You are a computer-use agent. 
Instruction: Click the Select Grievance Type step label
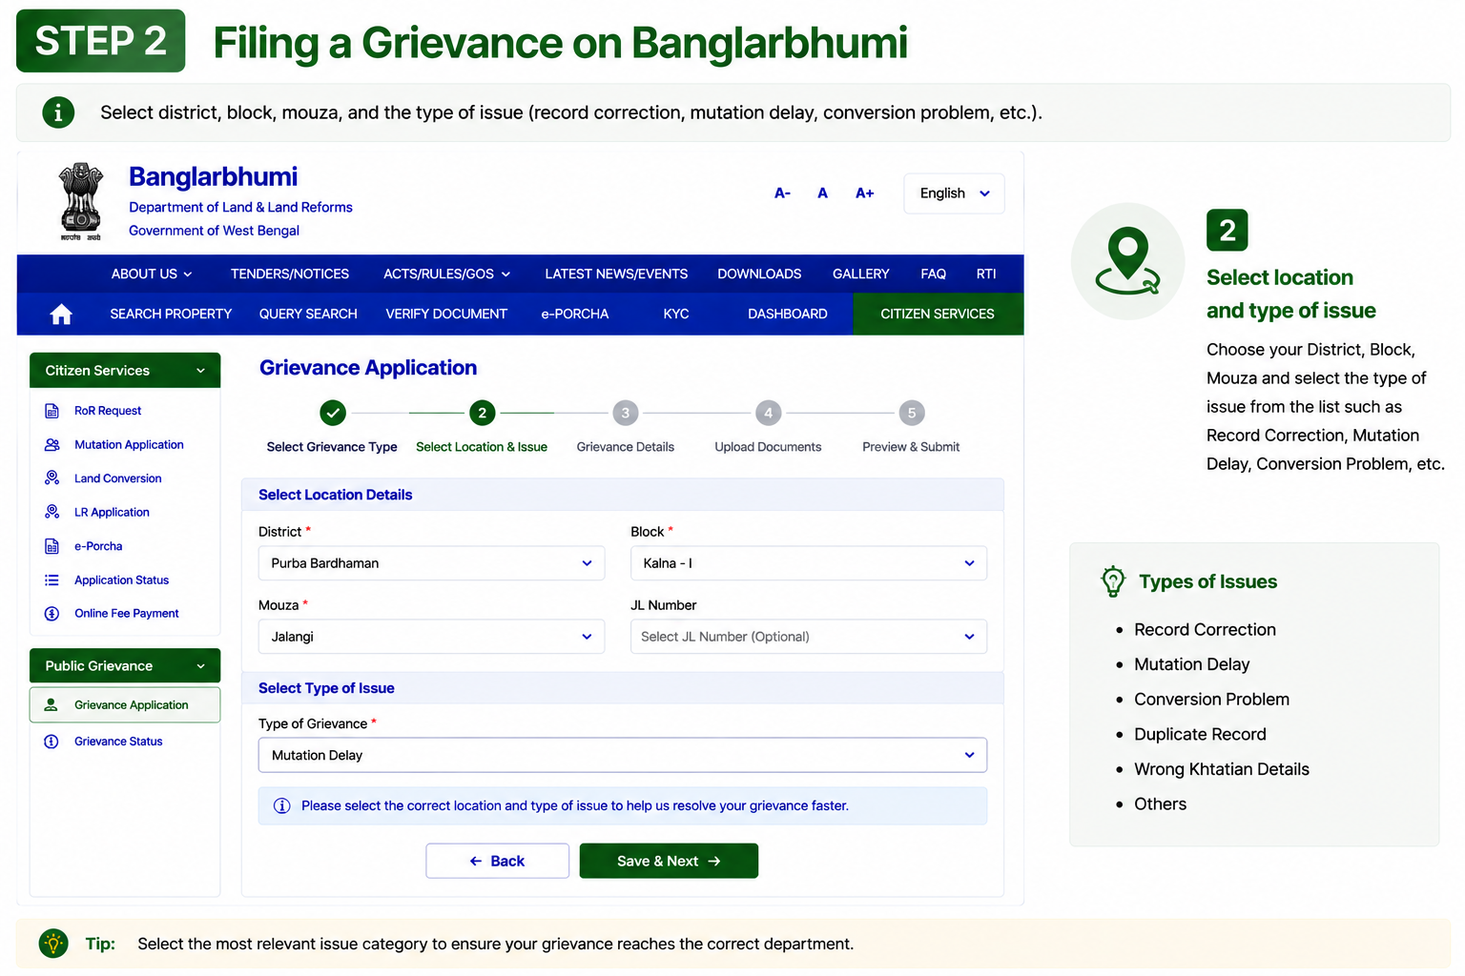[x=332, y=447]
